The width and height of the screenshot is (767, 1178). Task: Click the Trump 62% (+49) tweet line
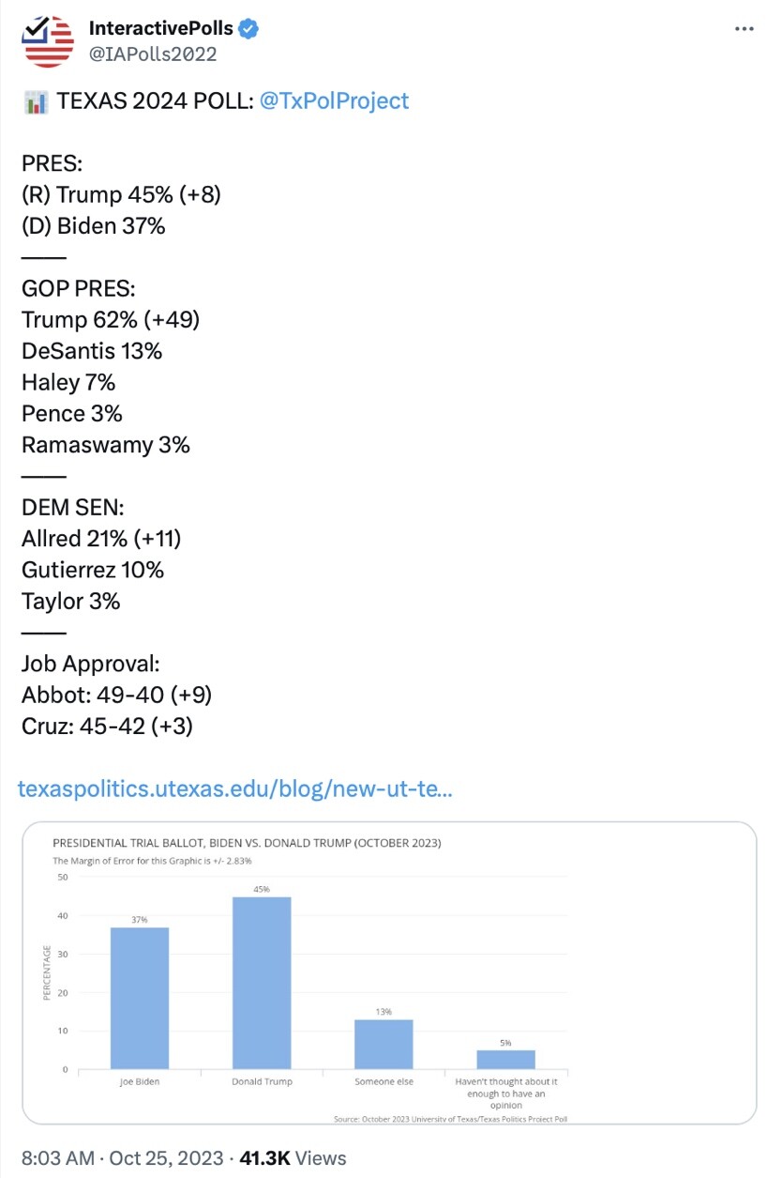tap(111, 319)
